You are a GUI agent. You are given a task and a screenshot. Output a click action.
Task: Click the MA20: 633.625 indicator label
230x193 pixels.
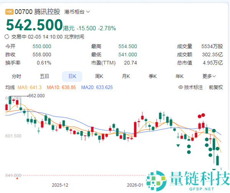[97, 88]
